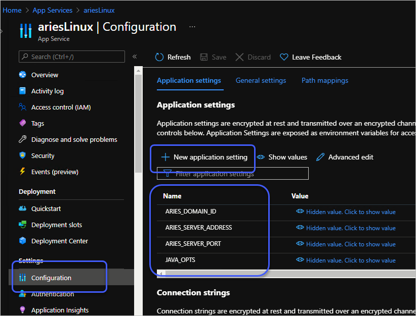Click inside the Search (Ctrl+/) field
This screenshot has width=416, height=316.
coord(72,57)
